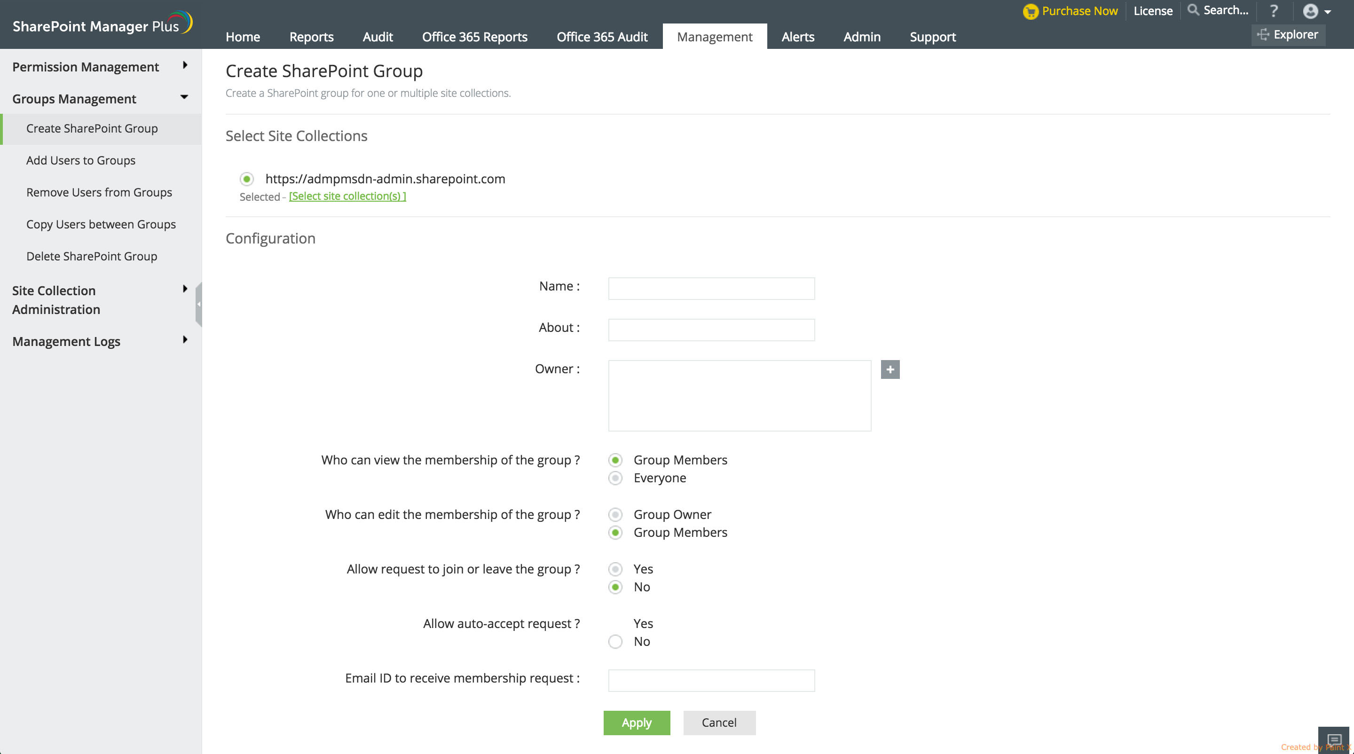Image resolution: width=1354 pixels, height=754 pixels.
Task: Click the user account avatar icon
Action: [x=1310, y=11]
